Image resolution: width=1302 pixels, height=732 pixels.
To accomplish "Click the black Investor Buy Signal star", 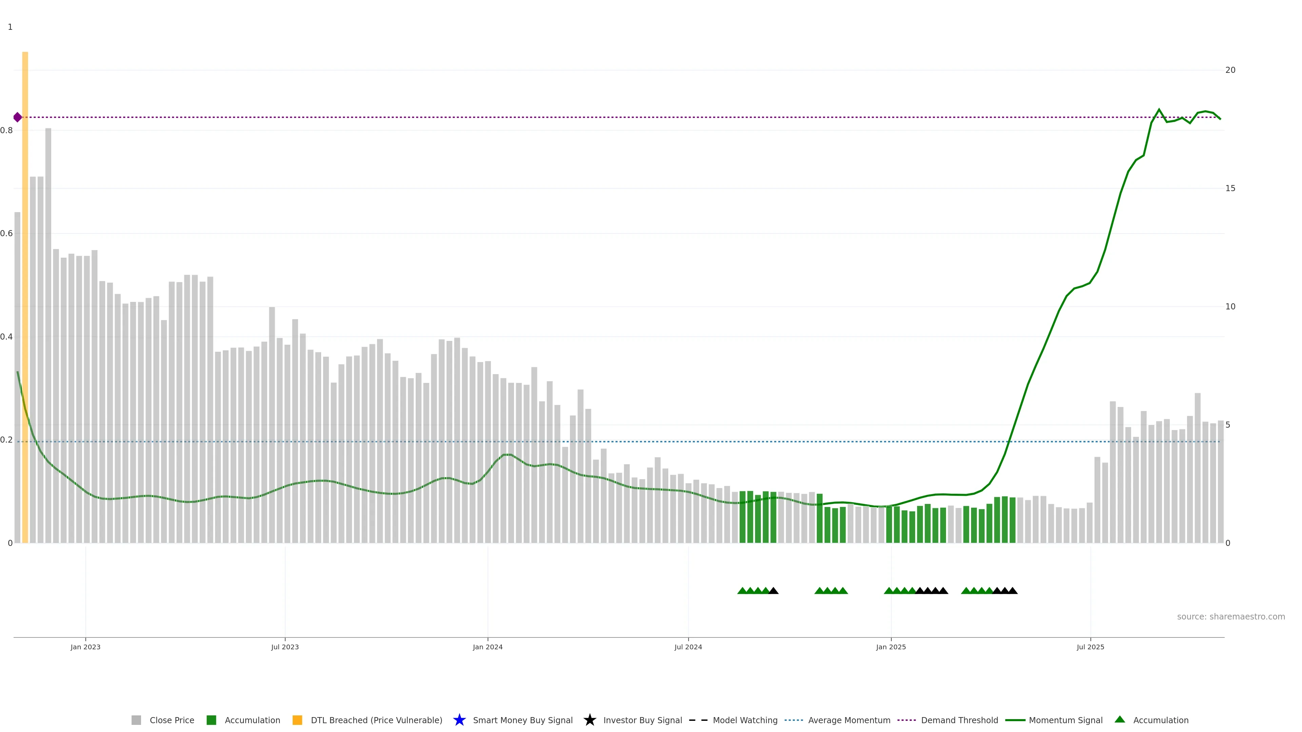I will (589, 720).
